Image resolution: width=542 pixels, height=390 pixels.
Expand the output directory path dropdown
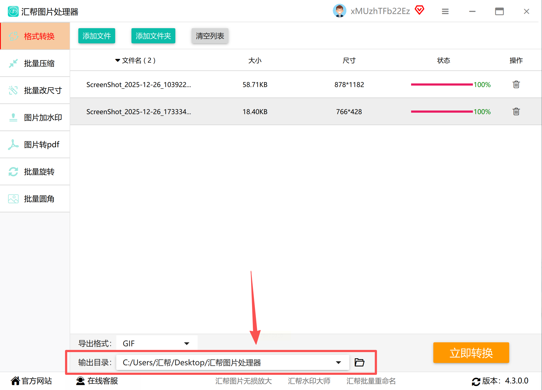(x=338, y=362)
